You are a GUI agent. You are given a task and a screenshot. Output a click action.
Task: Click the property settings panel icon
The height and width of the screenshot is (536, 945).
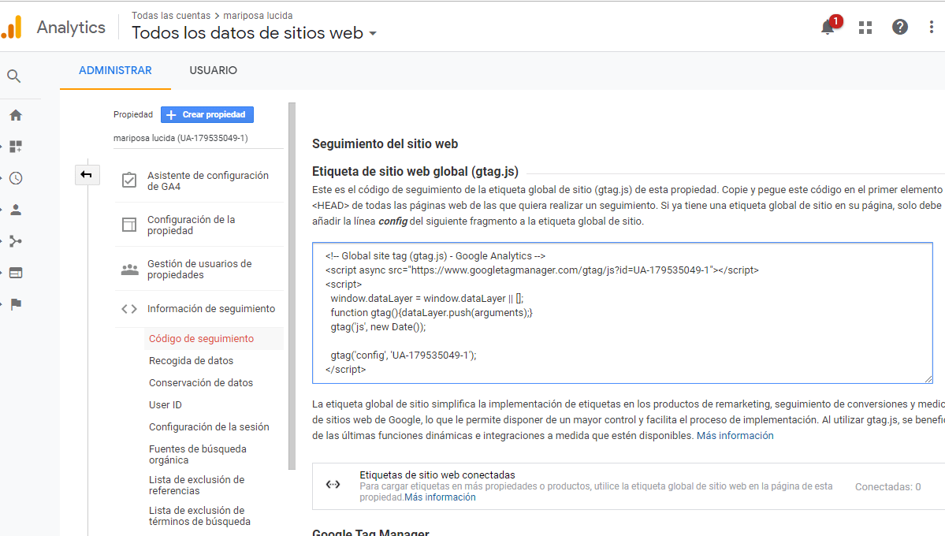pyautogui.click(x=129, y=225)
